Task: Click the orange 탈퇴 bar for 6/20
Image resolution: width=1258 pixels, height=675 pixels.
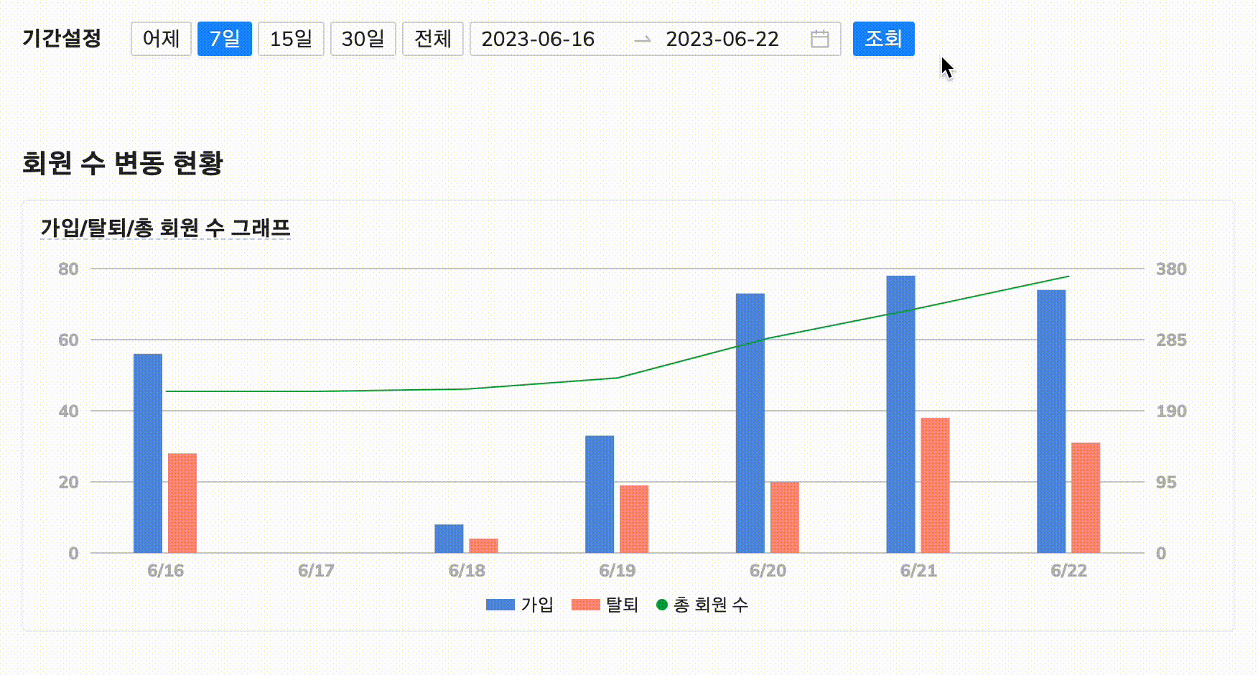Action: pos(785,517)
